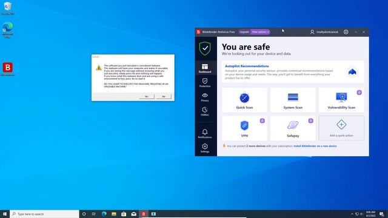Open the help lifebuoy icon in title bar
388x218 pixels.
(x=346, y=32)
